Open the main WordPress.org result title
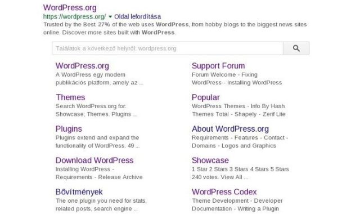Screen dimensions: 360x214 pos(70,7)
